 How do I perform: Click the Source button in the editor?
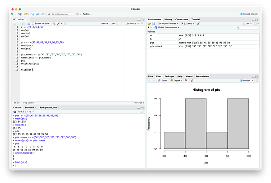tap(131, 23)
